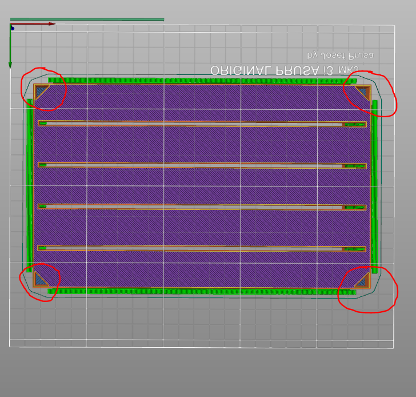
Task: Select the third horizontal slot from the top
Action: click(x=201, y=207)
